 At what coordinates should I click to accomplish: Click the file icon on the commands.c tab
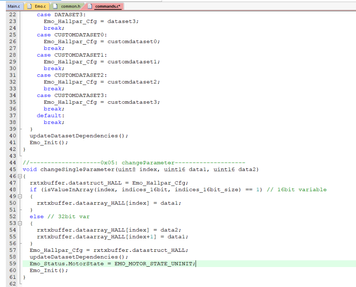pyautogui.click(x=89, y=6)
